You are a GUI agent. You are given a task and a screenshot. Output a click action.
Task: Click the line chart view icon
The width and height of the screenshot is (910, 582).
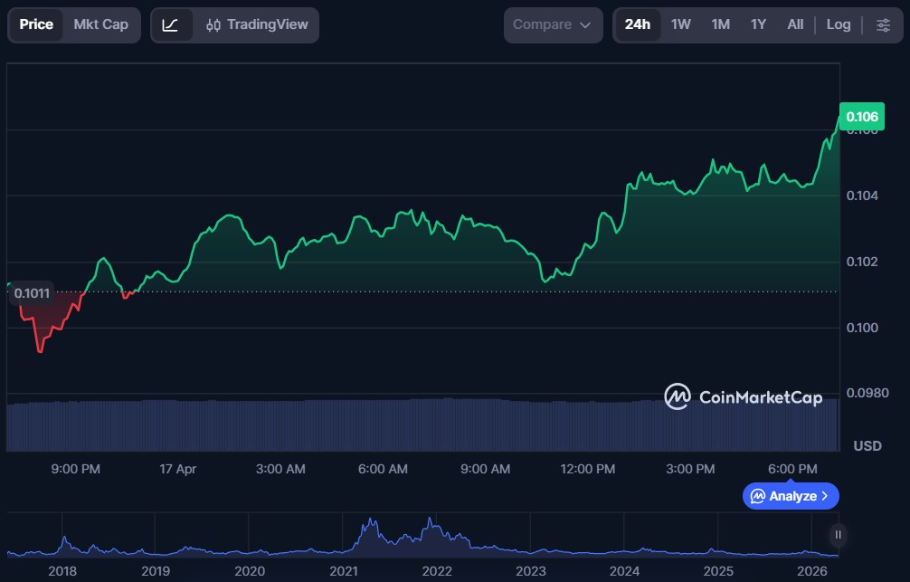(170, 24)
